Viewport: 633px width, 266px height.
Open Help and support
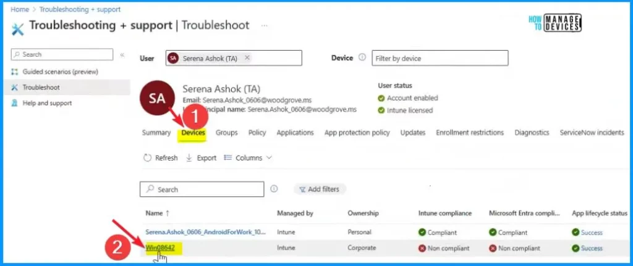tap(47, 103)
